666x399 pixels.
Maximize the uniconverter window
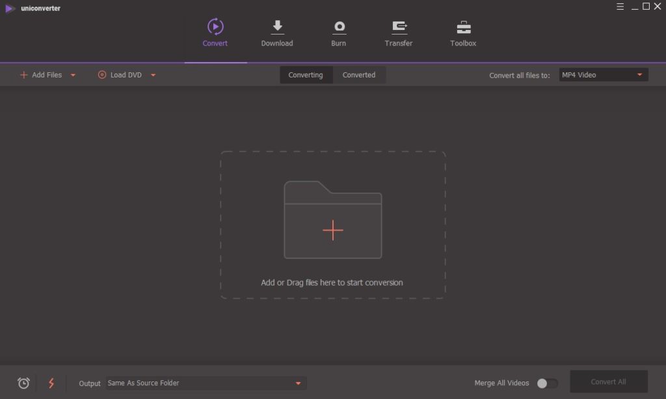pyautogui.click(x=646, y=7)
